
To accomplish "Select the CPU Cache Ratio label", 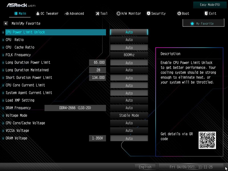I will [x=20, y=47].
